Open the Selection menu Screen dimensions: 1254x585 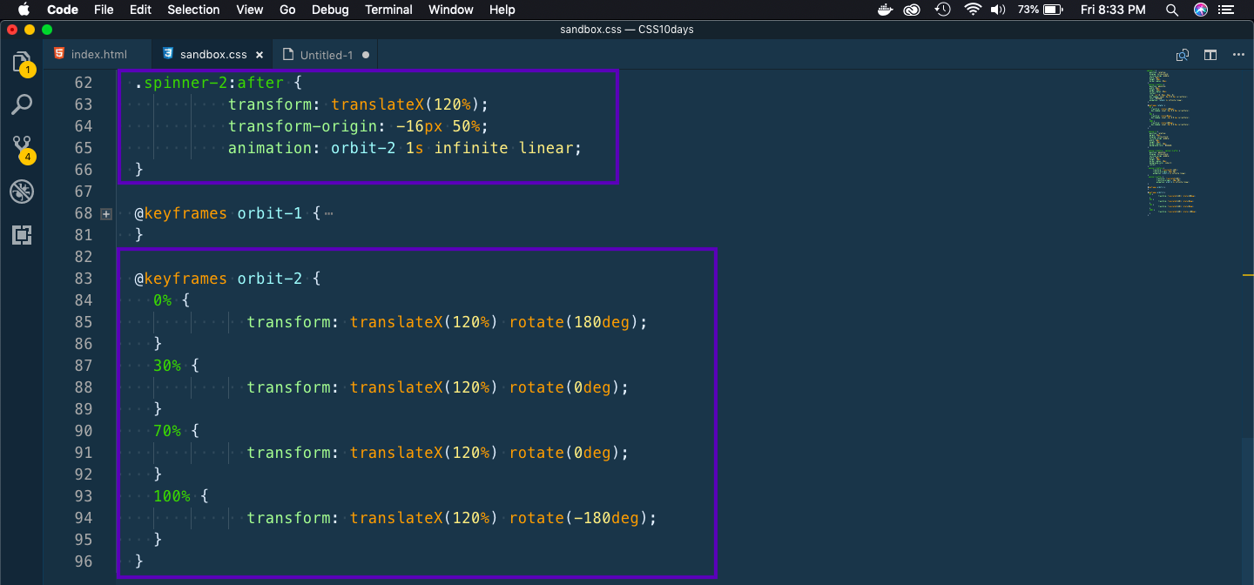coord(193,10)
